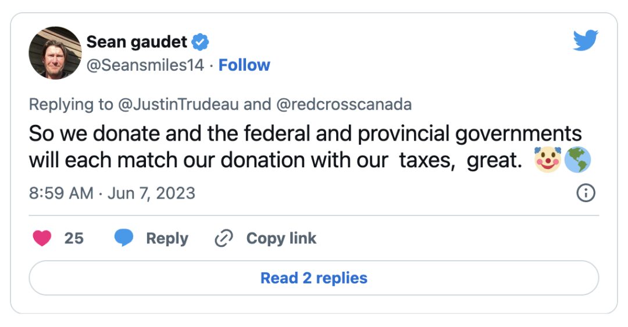This screenshot has height=327, width=628.
Task: Visit the @JustinTrudeau mention
Action: (179, 105)
